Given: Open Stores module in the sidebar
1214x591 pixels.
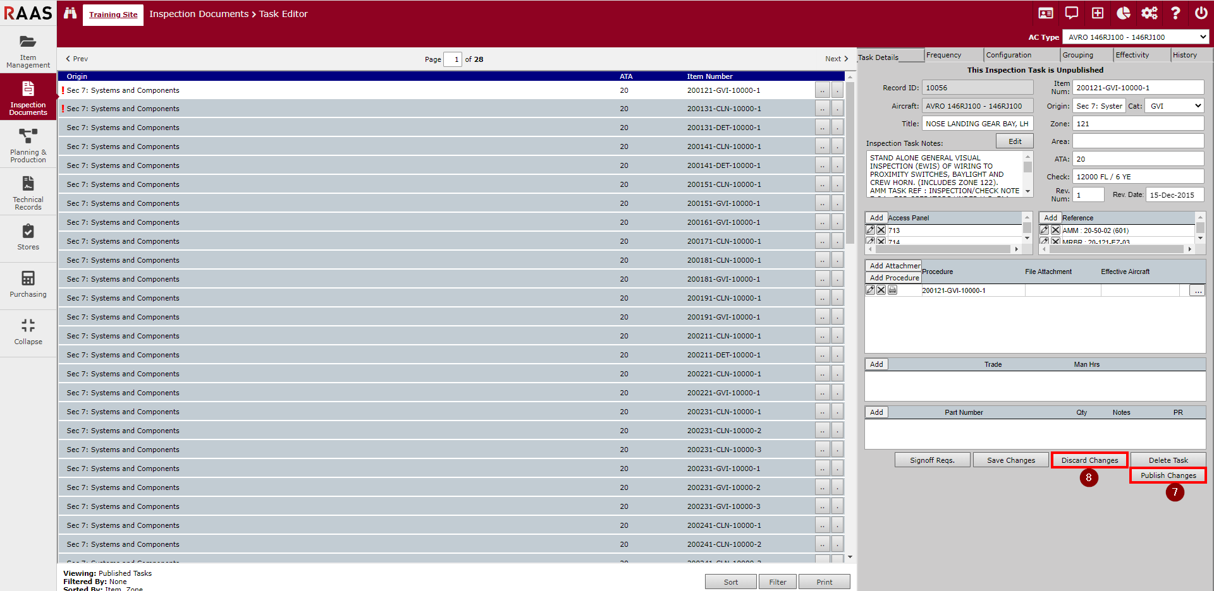Looking at the screenshot, I should tap(28, 237).
